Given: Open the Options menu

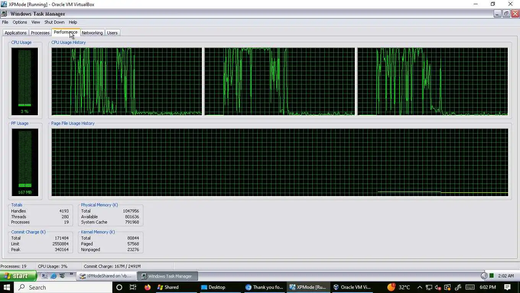Looking at the screenshot, I should pos(20,22).
